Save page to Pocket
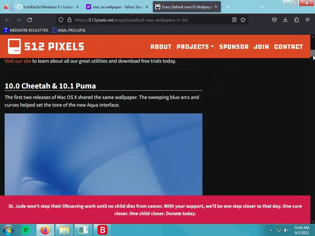315x236 pixels. coord(274,20)
